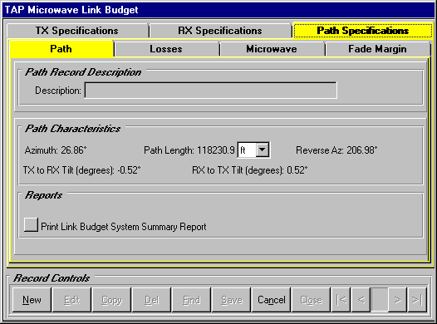Click the Azimuth: 26.86° value
The image size is (437, 324).
(56, 150)
